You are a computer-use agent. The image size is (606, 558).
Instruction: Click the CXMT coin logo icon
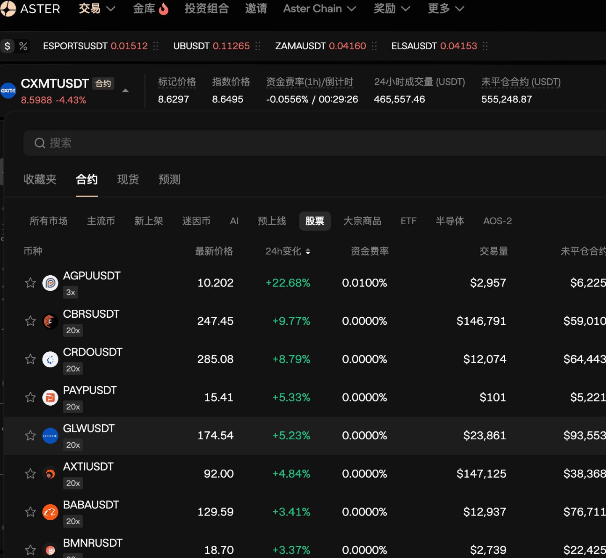click(8, 90)
